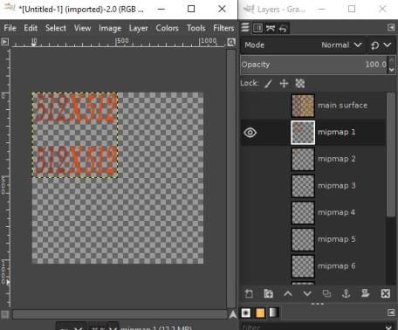Create a new layer button
This screenshot has height=330, width=398.
[249, 293]
